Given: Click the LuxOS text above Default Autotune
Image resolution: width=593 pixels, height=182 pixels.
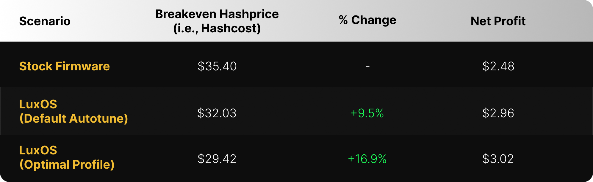Looking at the screenshot, I should click(x=38, y=104).
